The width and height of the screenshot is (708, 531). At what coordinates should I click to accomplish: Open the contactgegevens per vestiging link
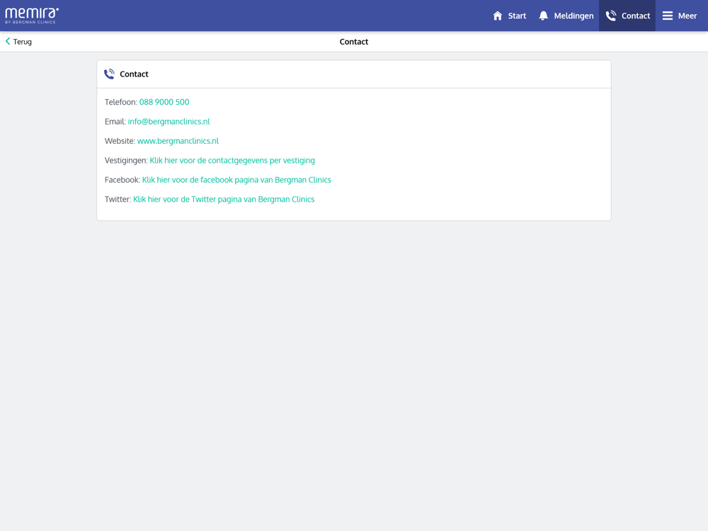232,160
